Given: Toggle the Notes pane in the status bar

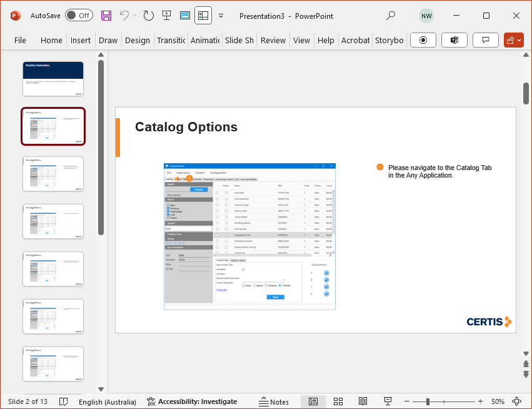Looking at the screenshot, I should pos(274,401).
